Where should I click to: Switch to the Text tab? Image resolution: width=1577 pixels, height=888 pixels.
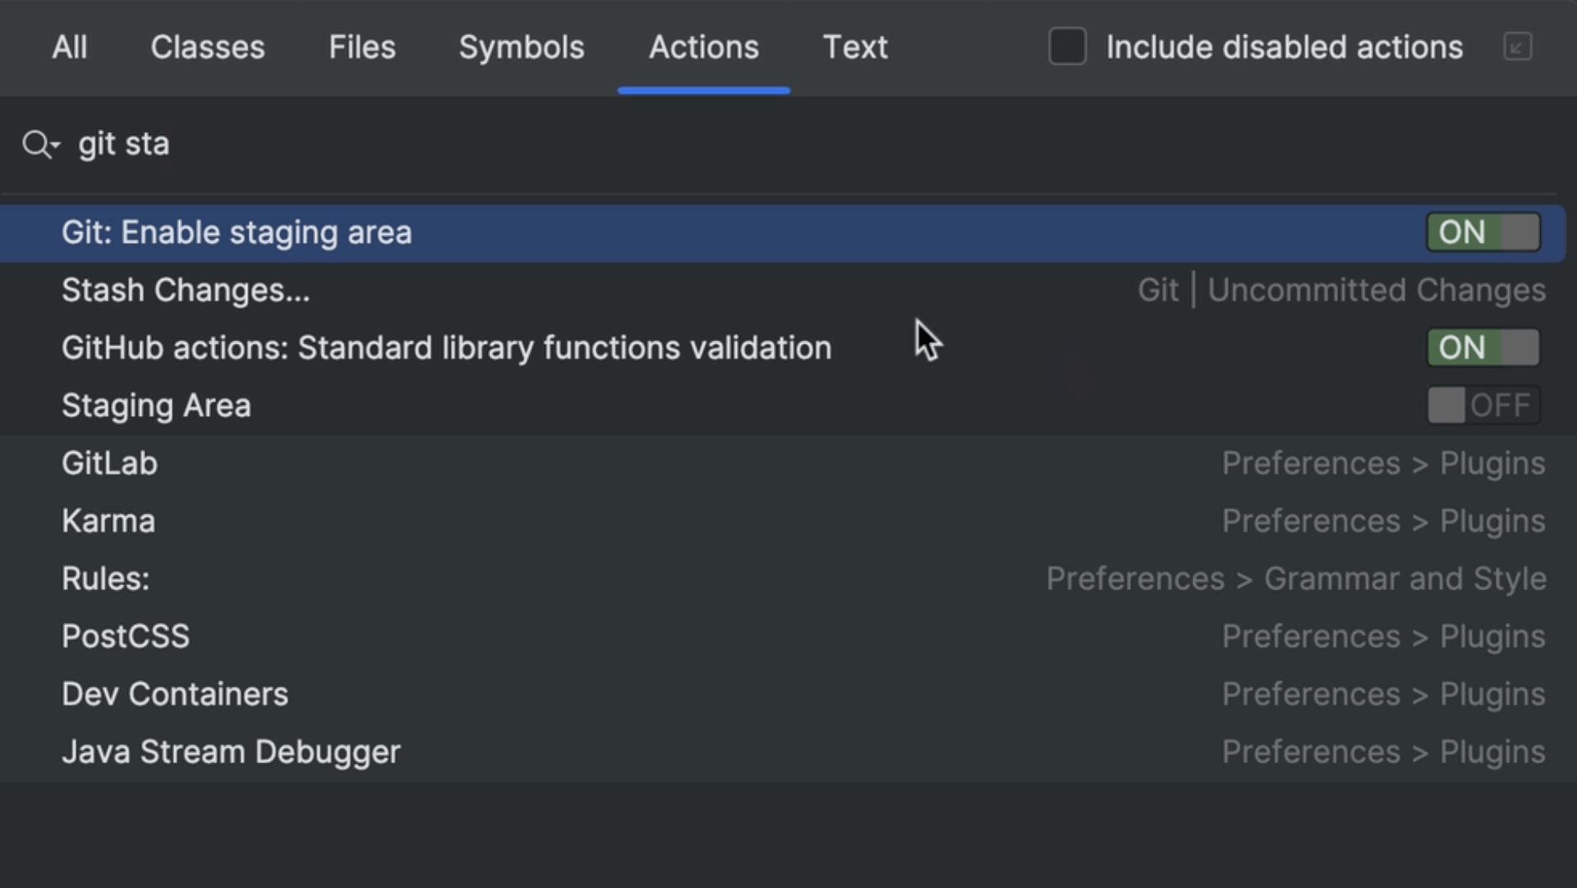[x=854, y=48]
